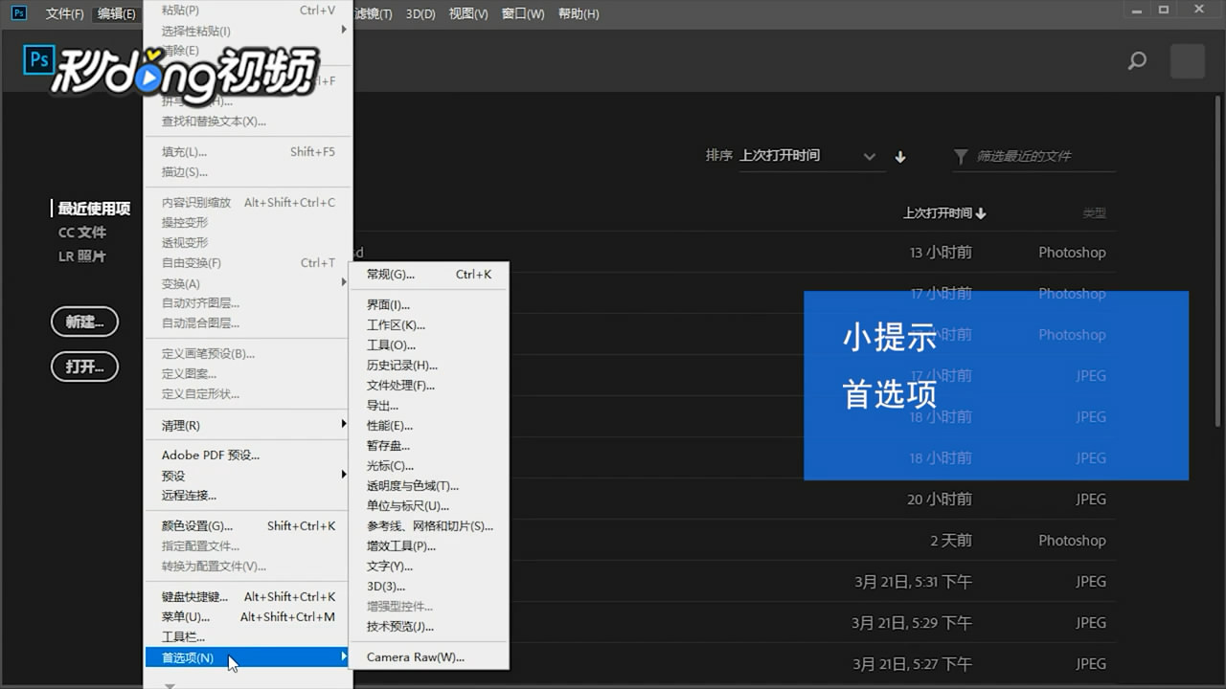Choose 单位与标尺(U)... preferences
Image resolution: width=1226 pixels, height=689 pixels.
[428, 506]
